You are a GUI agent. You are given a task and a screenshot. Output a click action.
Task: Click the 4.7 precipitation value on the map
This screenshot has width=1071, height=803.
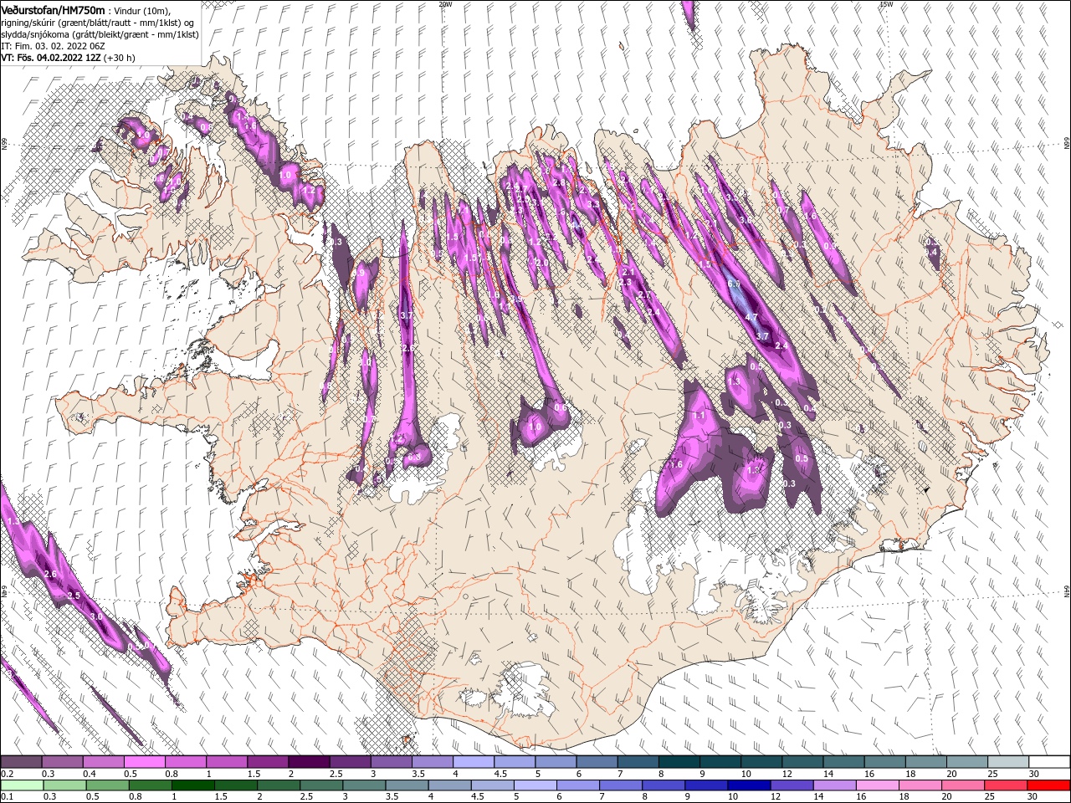tap(751, 317)
